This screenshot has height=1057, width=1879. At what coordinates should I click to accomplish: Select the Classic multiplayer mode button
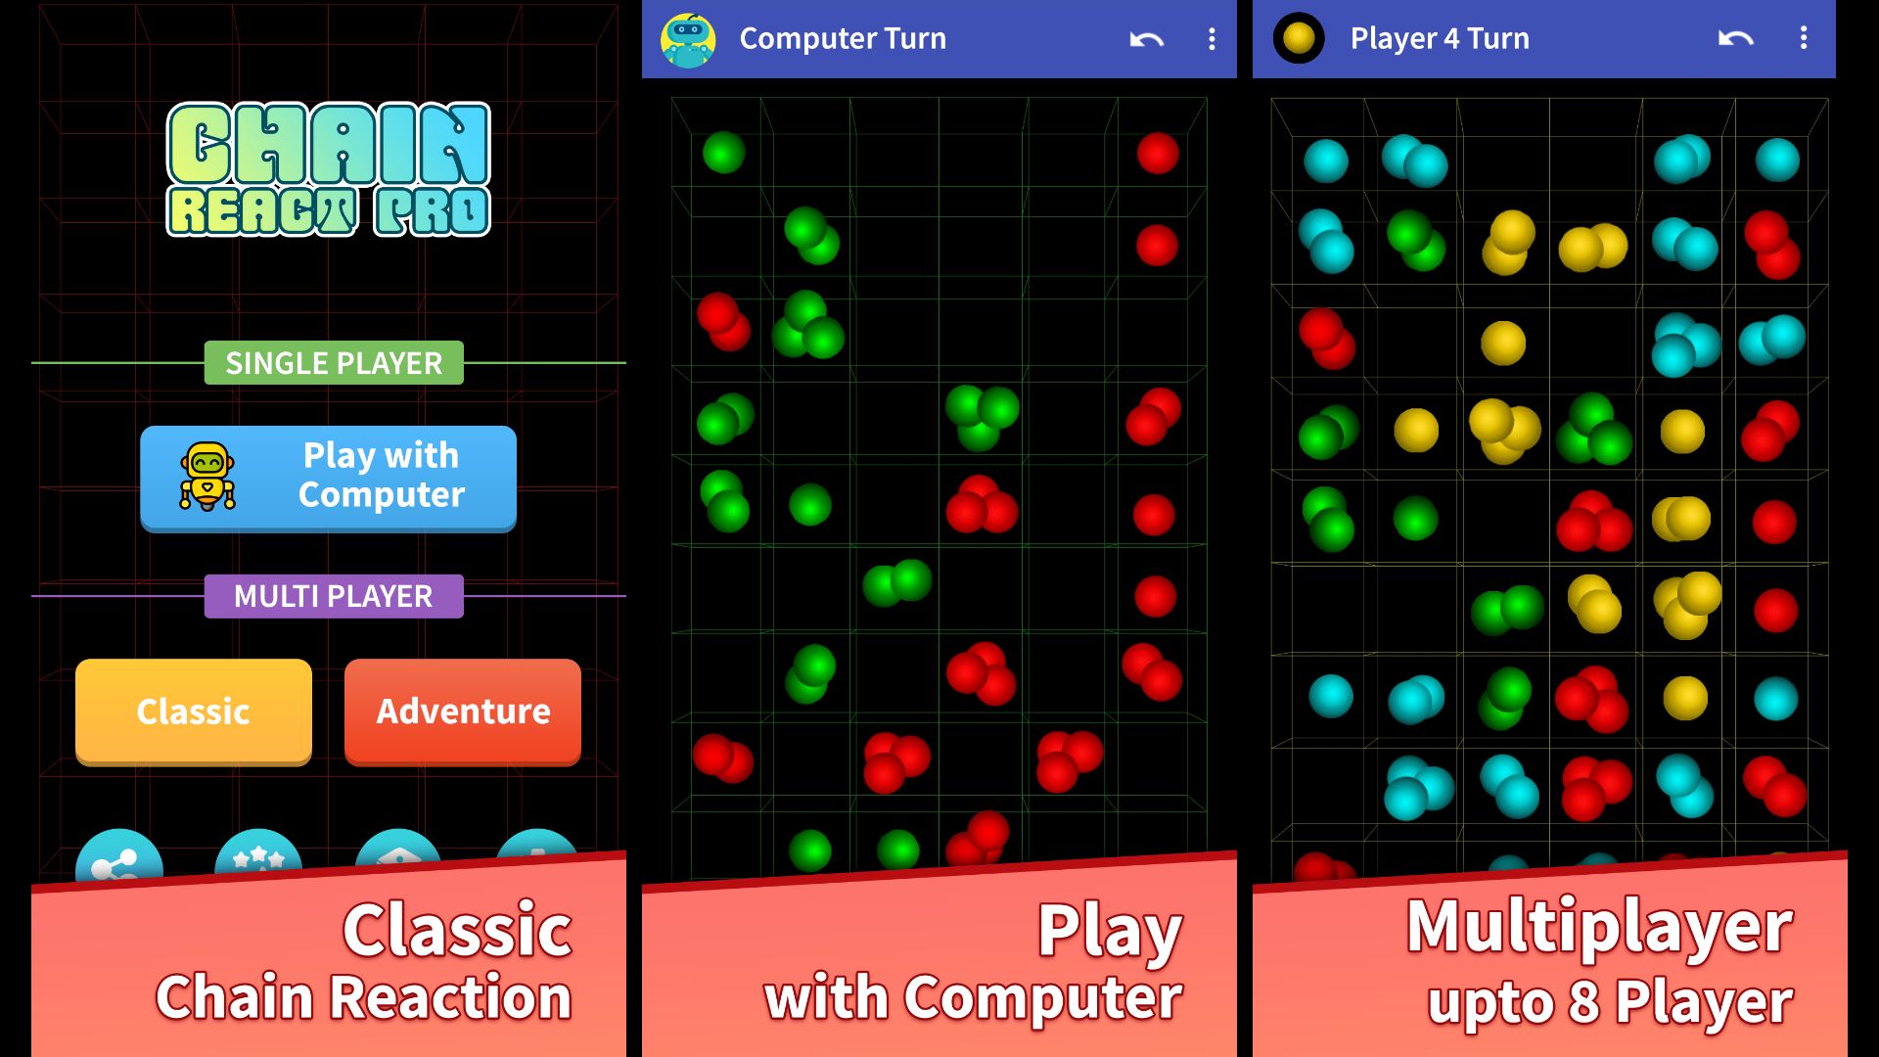tap(192, 710)
